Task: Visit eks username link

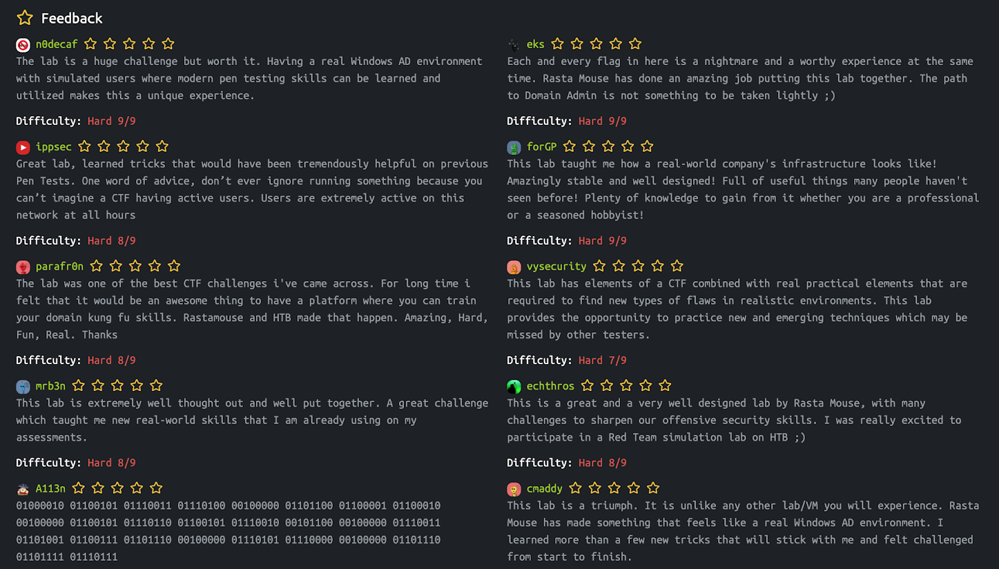Action: pos(535,44)
